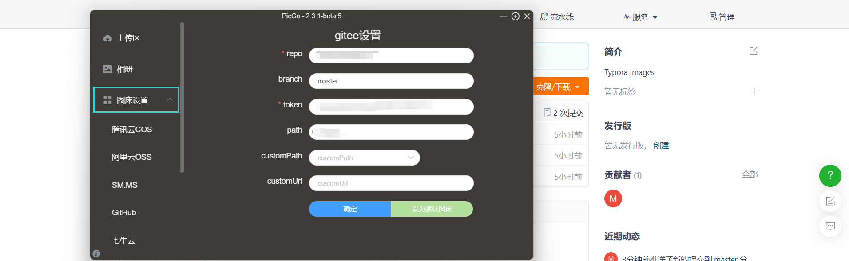Select SM.MS image host
The width and height of the screenshot is (849, 261).
[124, 185]
